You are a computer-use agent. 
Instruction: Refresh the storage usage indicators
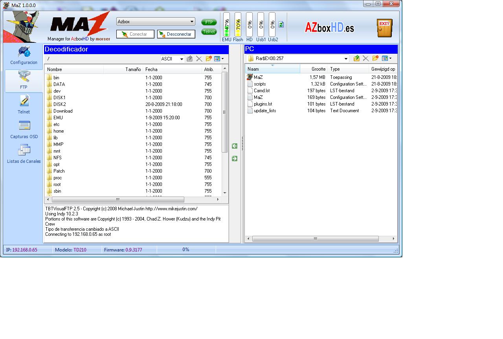pyautogui.click(x=281, y=24)
